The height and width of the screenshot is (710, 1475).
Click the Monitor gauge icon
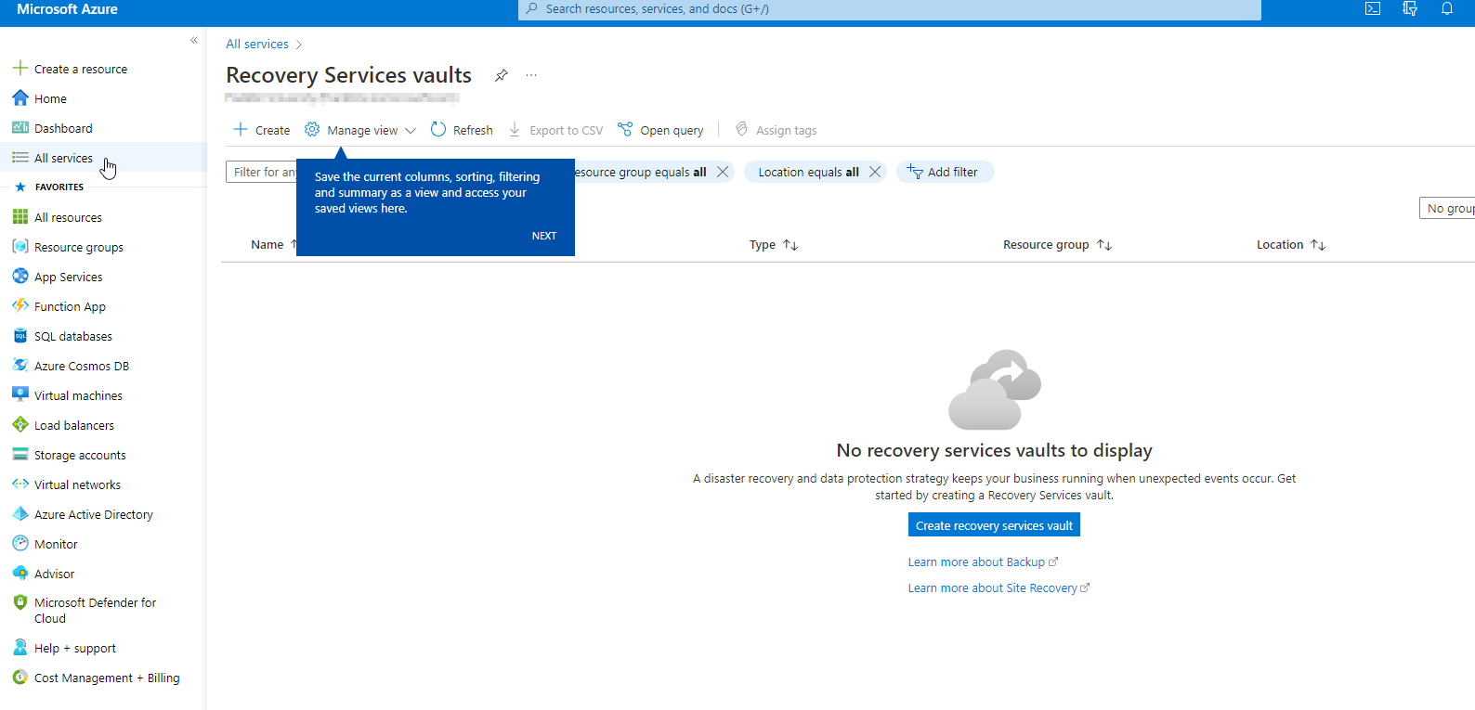click(x=20, y=543)
